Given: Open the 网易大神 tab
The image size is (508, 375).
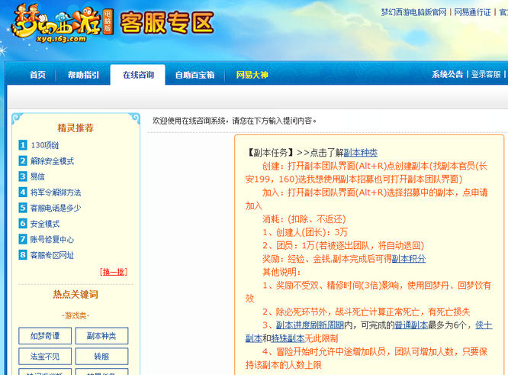Looking at the screenshot, I should coord(252,75).
